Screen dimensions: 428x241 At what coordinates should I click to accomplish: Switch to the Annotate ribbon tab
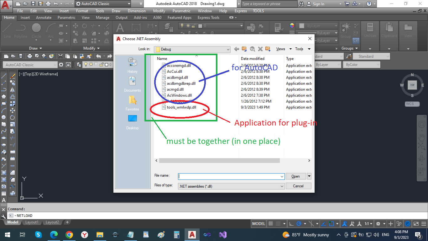click(44, 18)
